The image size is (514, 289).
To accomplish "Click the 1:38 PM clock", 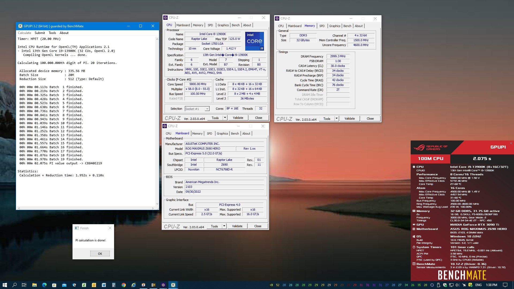I will pos(492,285).
